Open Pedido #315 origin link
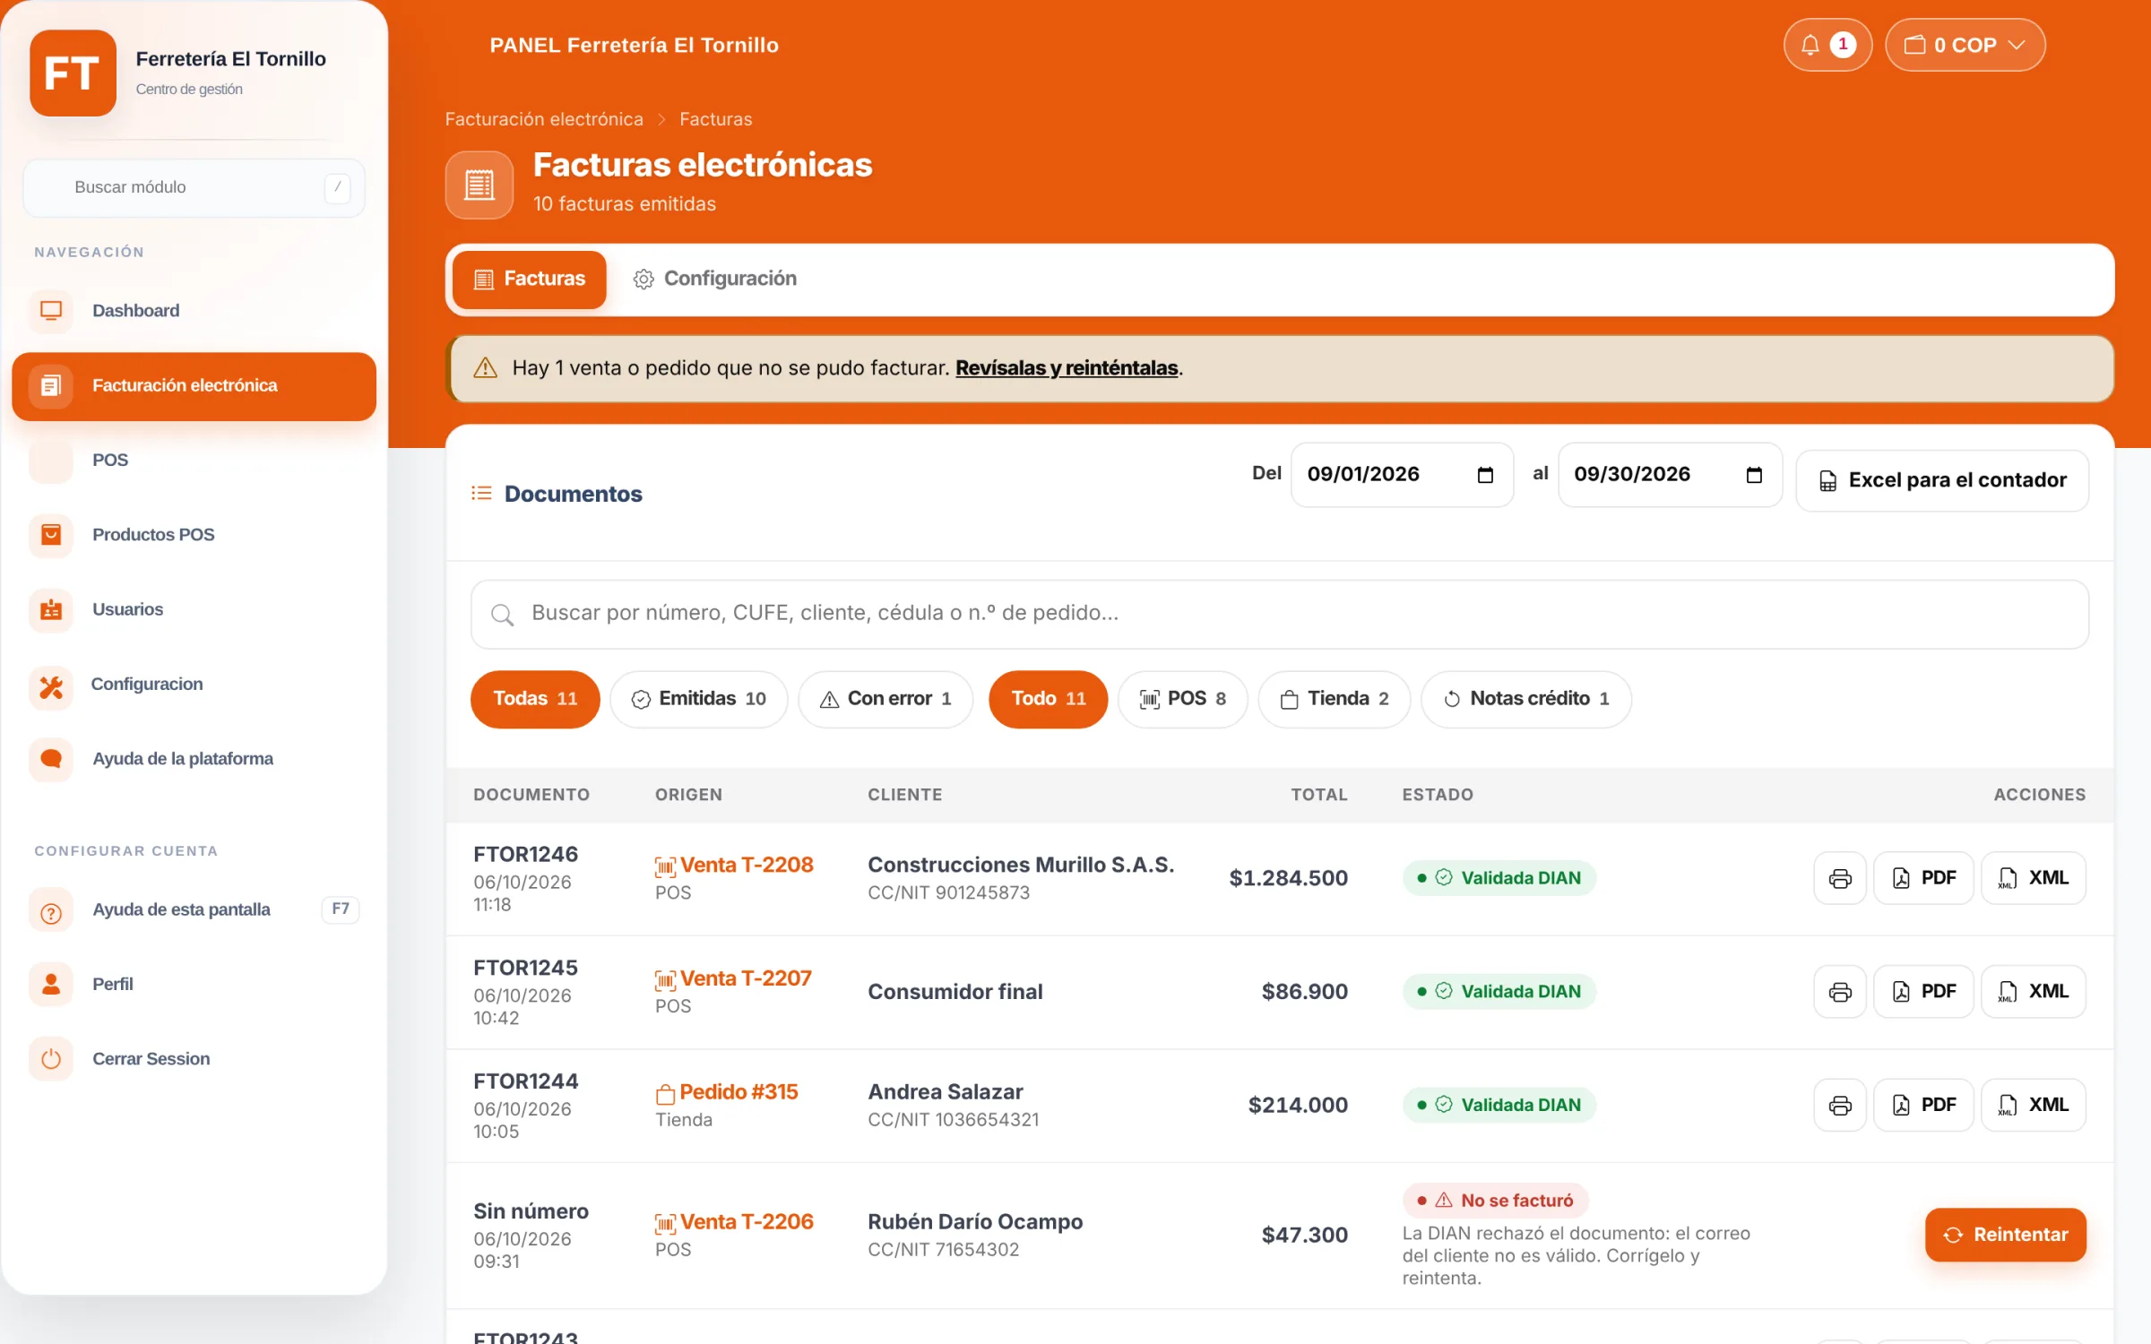2151x1344 pixels. click(726, 1092)
